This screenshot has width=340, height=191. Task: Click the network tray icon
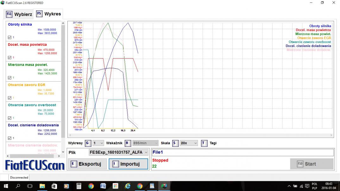(x=301, y=186)
